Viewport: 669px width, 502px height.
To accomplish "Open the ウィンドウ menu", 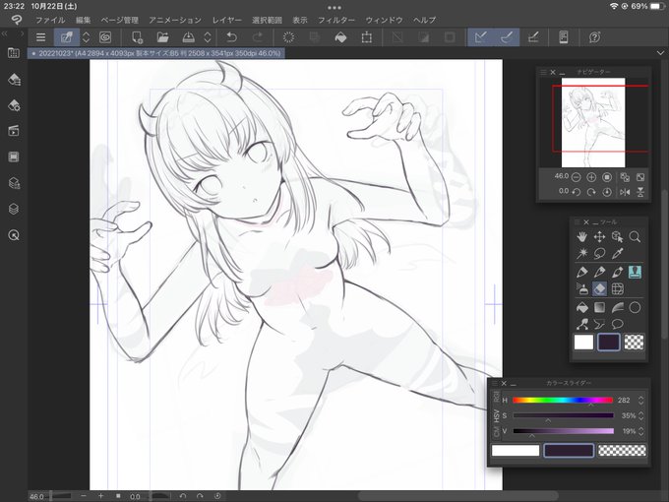I will (x=384, y=20).
